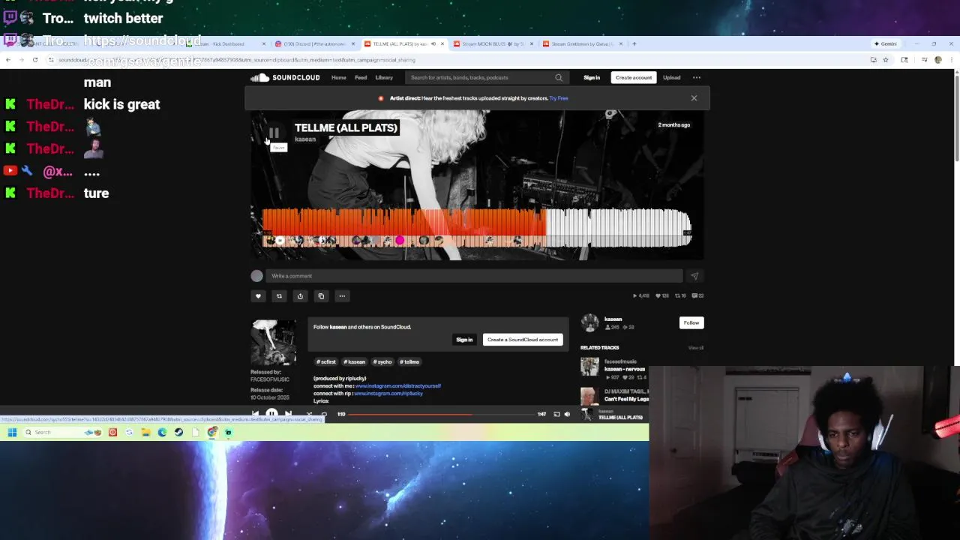
Task: Toggle repeat in the bottom player
Action: [324, 414]
